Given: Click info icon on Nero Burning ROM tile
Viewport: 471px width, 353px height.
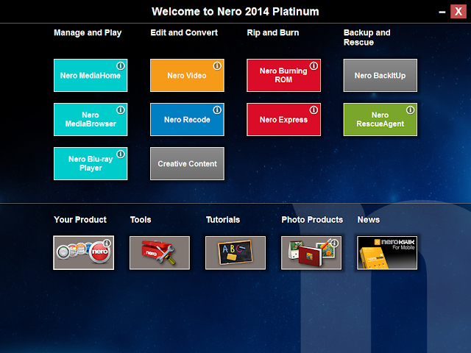Looking at the screenshot, I should 314,65.
